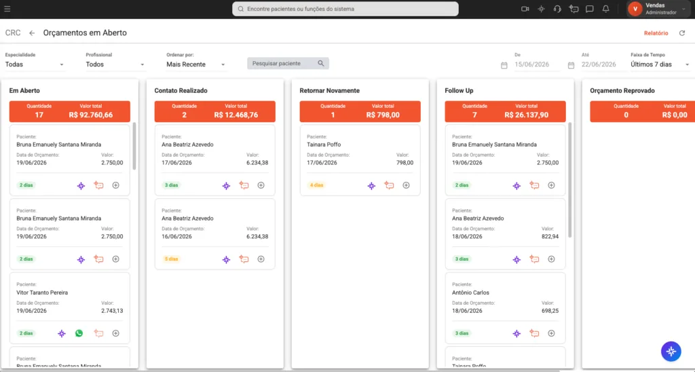The width and height of the screenshot is (695, 372).
Task: Click the 5 dias badge on Ana Beatriz card
Action: pyautogui.click(x=171, y=259)
